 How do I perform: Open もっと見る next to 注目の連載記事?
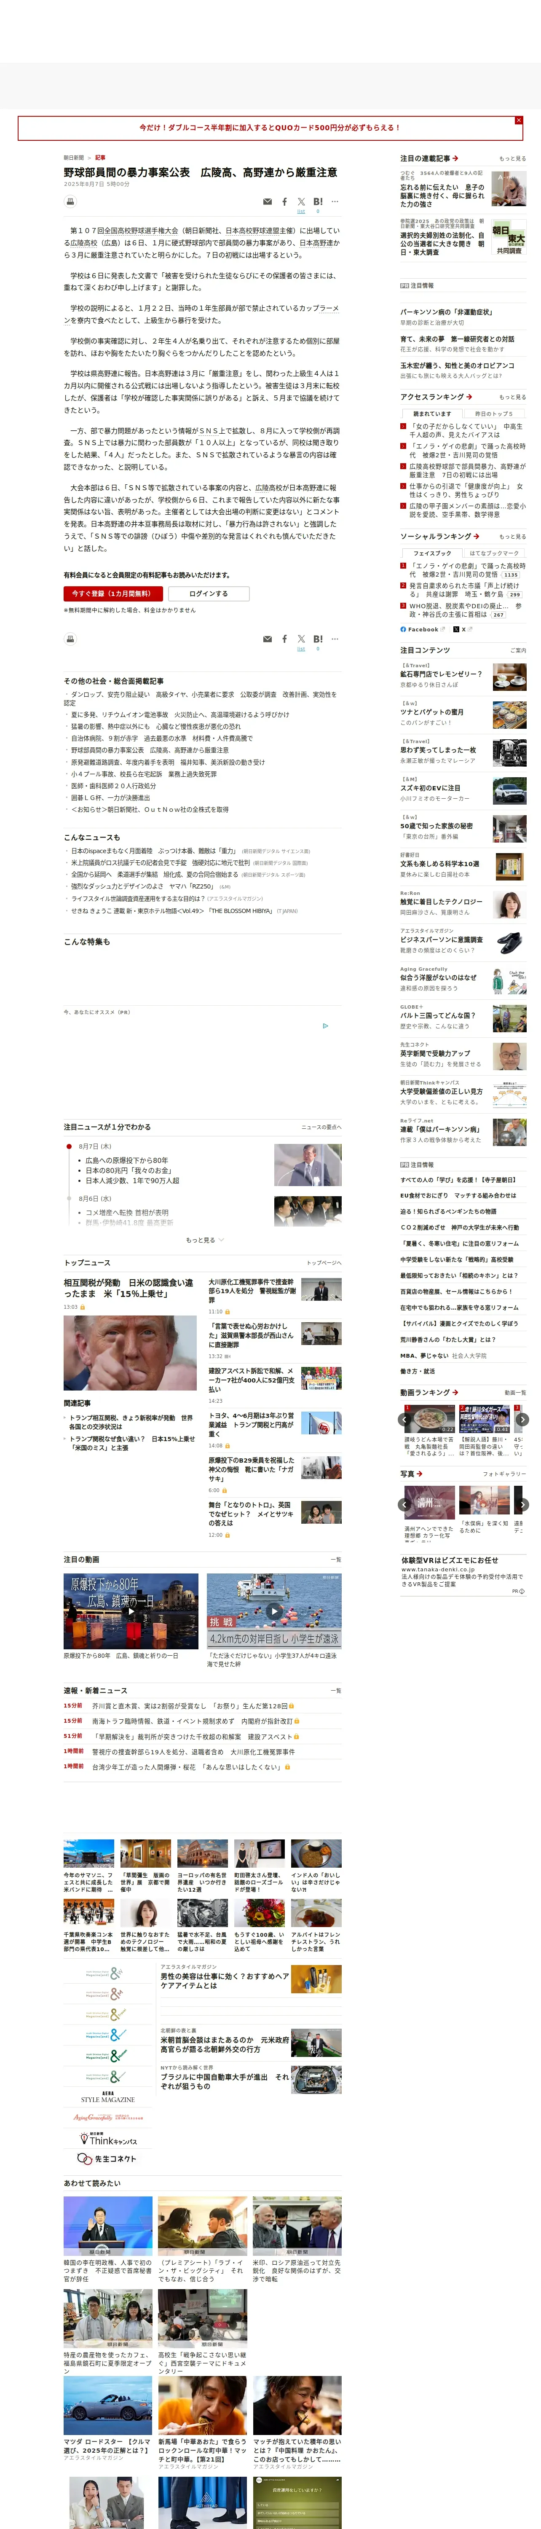coord(512,158)
